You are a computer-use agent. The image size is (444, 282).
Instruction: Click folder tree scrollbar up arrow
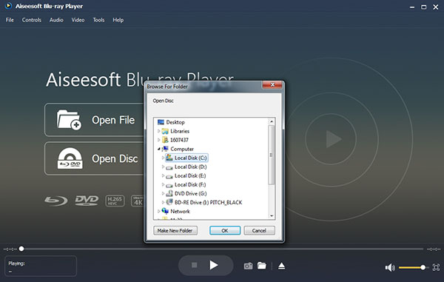[x=272, y=121]
